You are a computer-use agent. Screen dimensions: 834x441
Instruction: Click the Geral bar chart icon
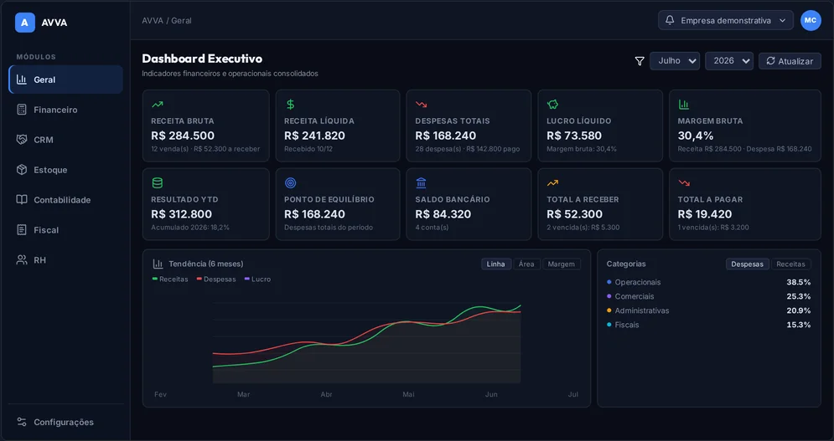point(22,79)
